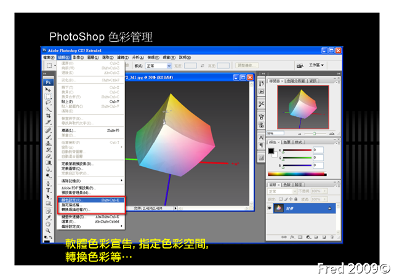Viewport: 394px width, 278px height.
Task: Toggle the lock all padlock icon
Action: (295, 199)
